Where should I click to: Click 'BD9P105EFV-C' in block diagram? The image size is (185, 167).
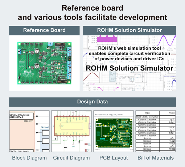pyautogui.click(x=16, y=117)
